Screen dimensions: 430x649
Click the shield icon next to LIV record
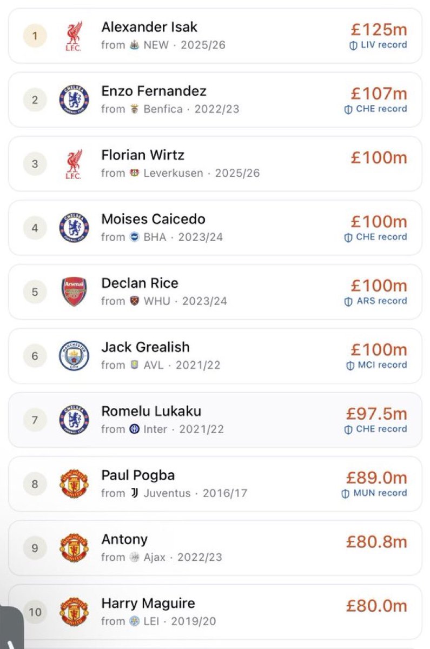(x=353, y=45)
